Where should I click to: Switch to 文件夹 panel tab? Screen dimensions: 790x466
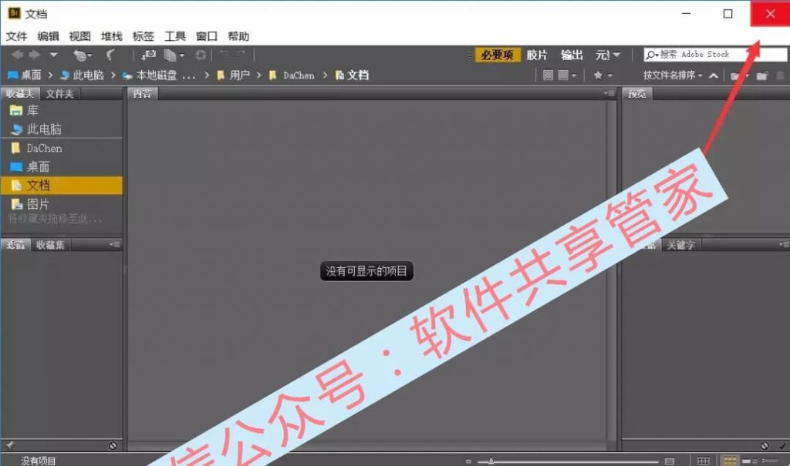[59, 93]
